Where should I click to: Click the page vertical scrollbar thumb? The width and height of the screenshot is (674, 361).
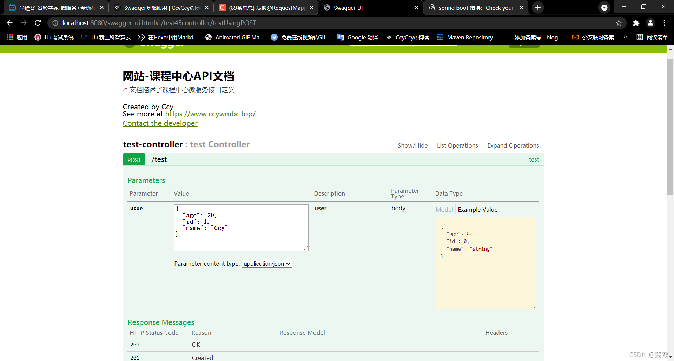click(x=670, y=126)
